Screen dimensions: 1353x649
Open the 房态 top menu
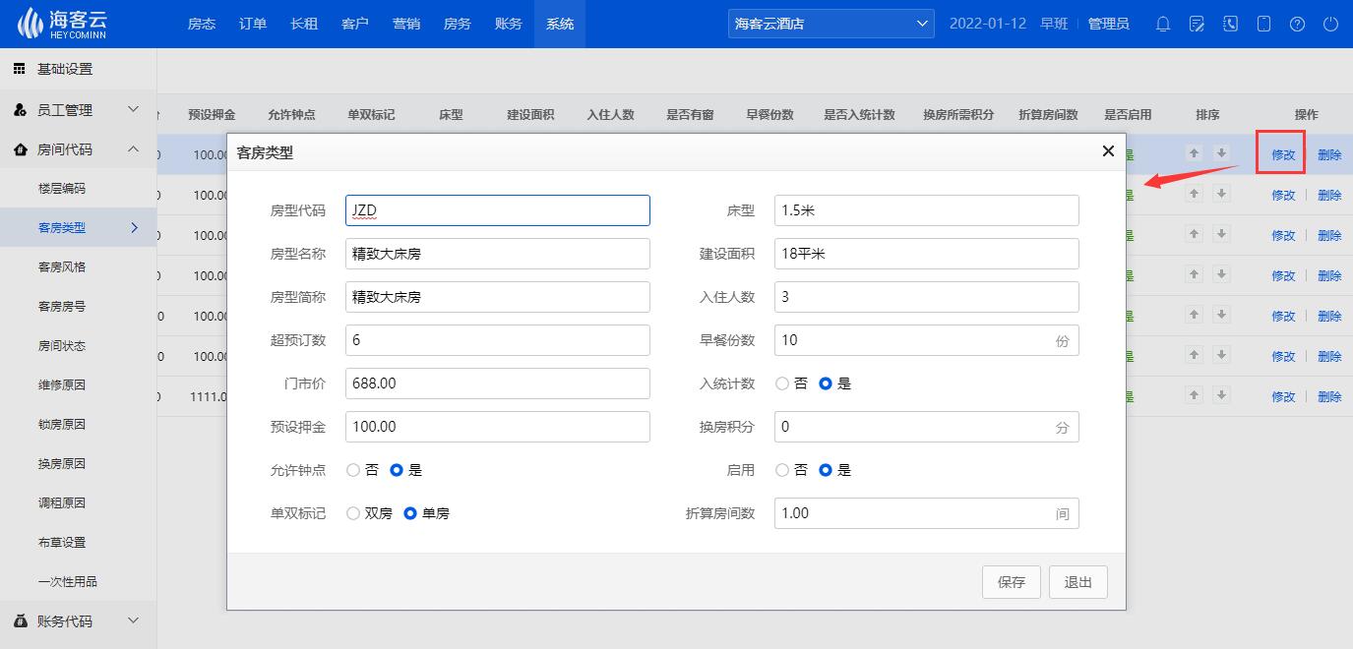point(202,24)
